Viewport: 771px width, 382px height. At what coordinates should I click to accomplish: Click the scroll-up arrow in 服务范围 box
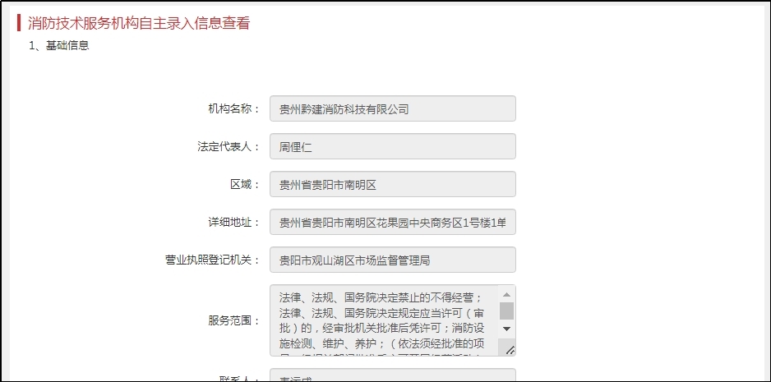pos(506,293)
